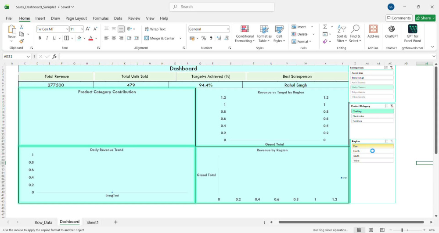
Task: Toggle Underline formatting
Action: click(54, 38)
